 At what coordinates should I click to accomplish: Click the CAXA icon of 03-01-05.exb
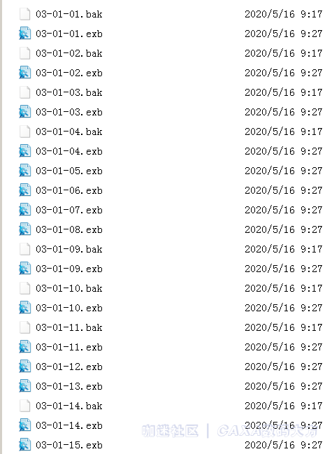(25, 171)
